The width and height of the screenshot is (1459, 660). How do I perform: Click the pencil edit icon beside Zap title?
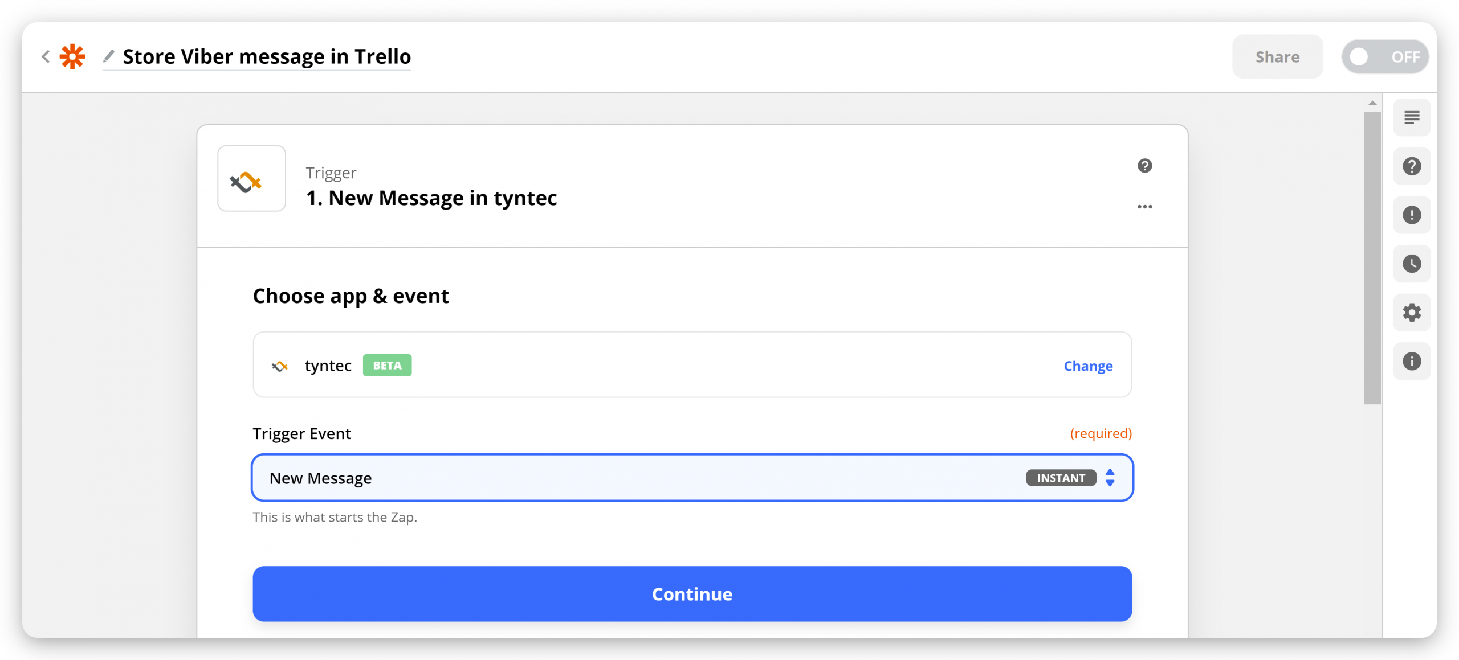click(x=108, y=56)
